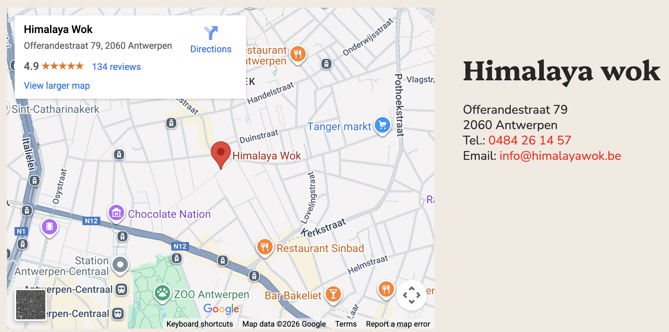The image size is (669, 332).
Task: Open Chocolate Nation museum marker
Action: (116, 213)
